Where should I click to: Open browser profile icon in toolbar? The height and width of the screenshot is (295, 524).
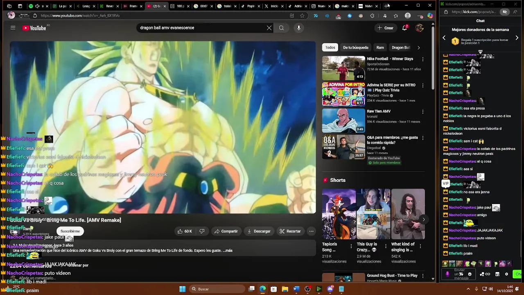(x=408, y=16)
